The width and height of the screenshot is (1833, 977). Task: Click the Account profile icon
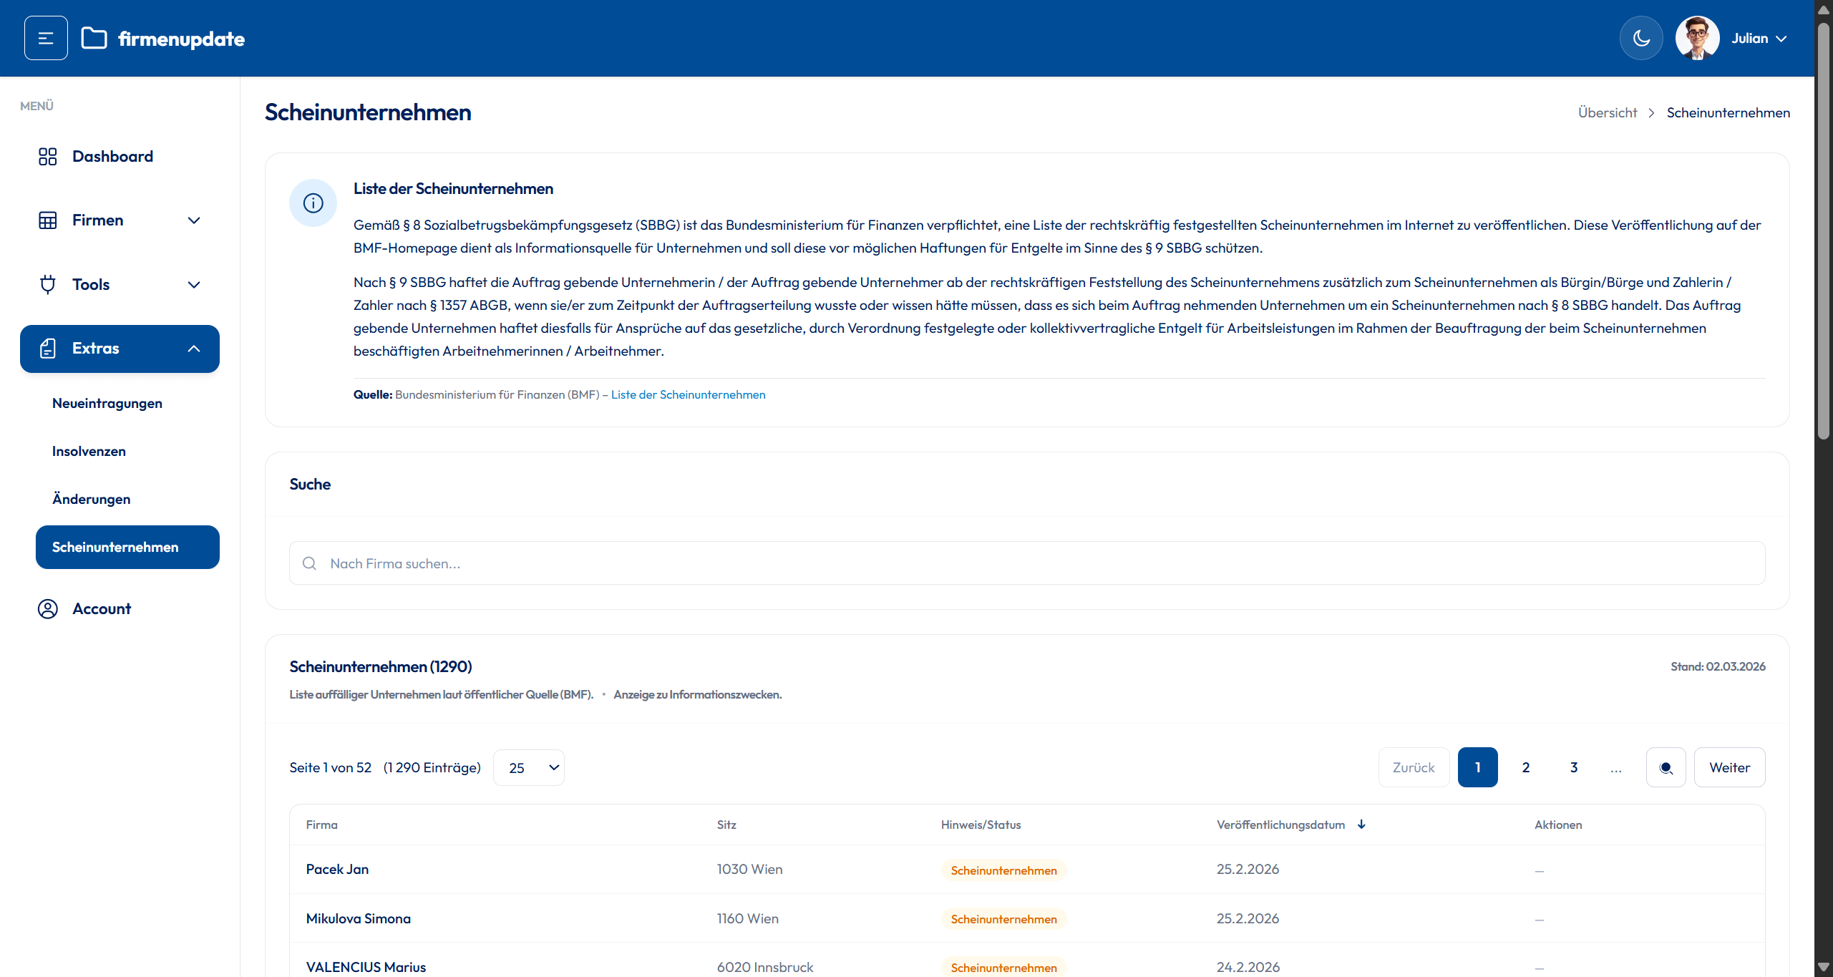click(x=47, y=608)
